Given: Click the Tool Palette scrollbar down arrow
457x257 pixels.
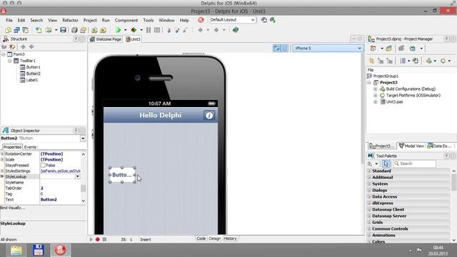Looking at the screenshot, I should pos(454,240).
